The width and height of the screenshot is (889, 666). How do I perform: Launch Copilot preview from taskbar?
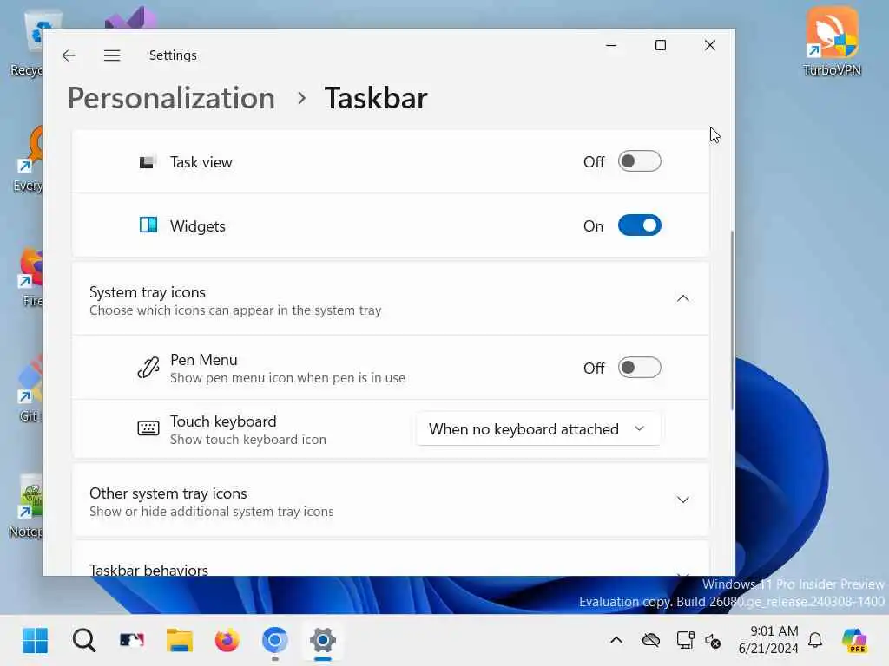pos(854,641)
